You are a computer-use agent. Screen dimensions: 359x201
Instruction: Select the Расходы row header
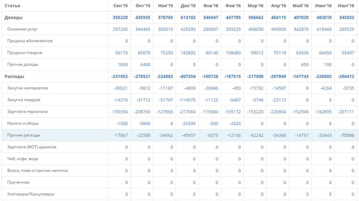(x=14, y=76)
